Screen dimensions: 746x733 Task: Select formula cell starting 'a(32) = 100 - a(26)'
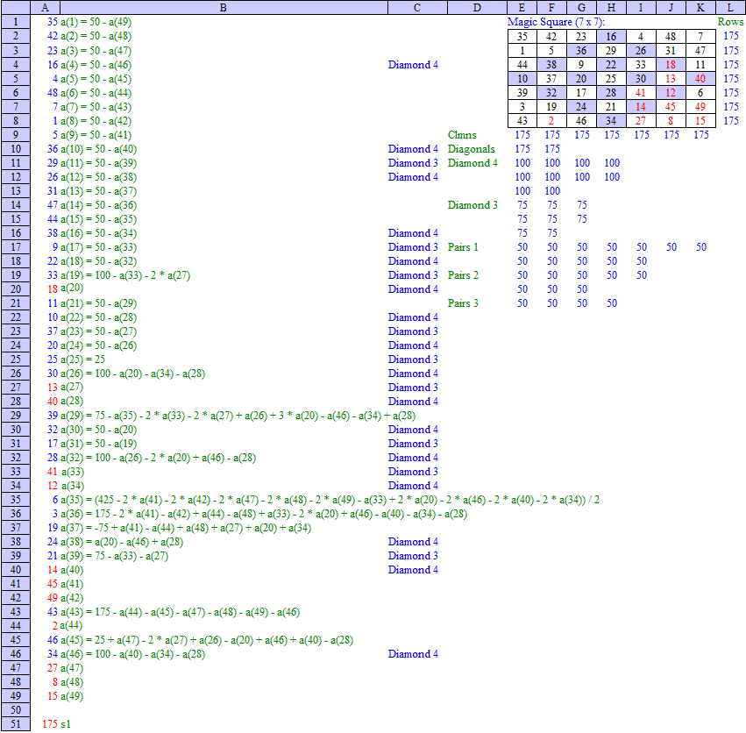point(158,458)
